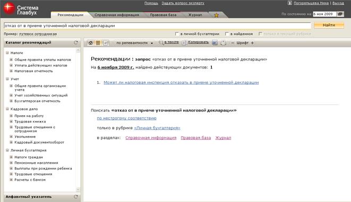Image resolution: width=351 pixels, height=202 pixels.
Task: Search in 'Справочная информация' section link
Action: pos(151,138)
